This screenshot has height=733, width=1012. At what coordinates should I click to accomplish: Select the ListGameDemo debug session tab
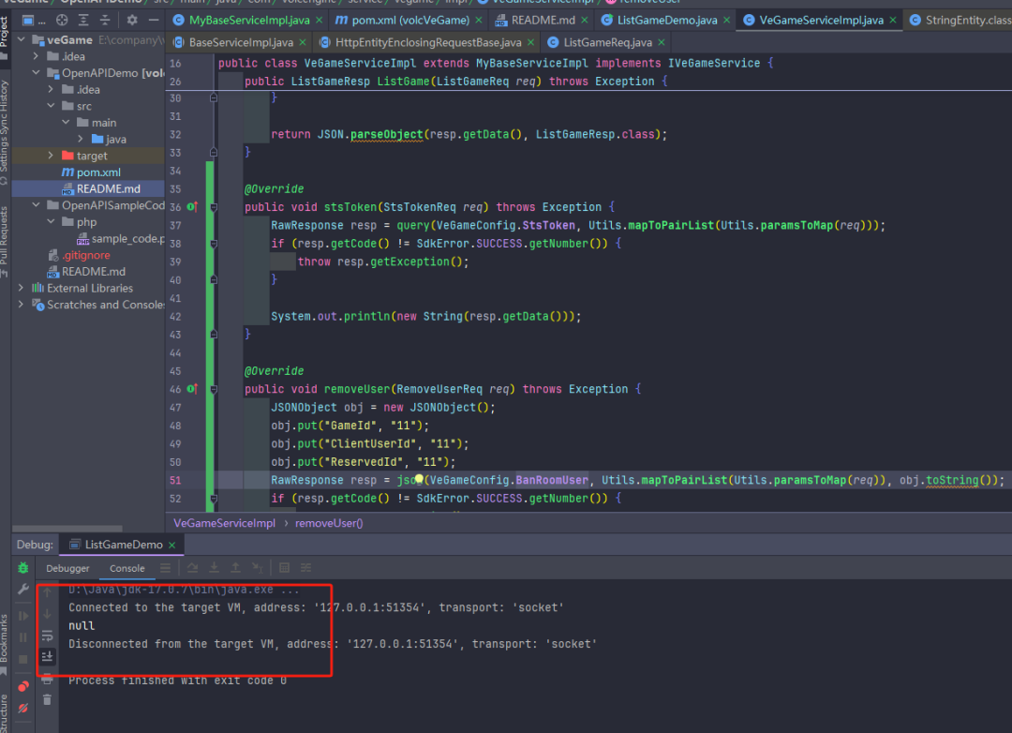[124, 545]
